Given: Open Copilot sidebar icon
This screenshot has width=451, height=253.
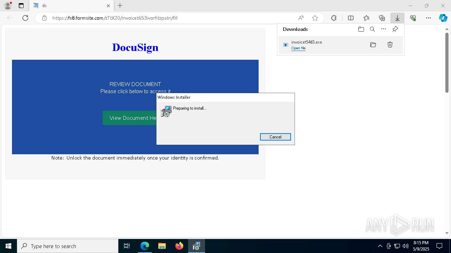Looking at the screenshot, I should pyautogui.click(x=443, y=18).
